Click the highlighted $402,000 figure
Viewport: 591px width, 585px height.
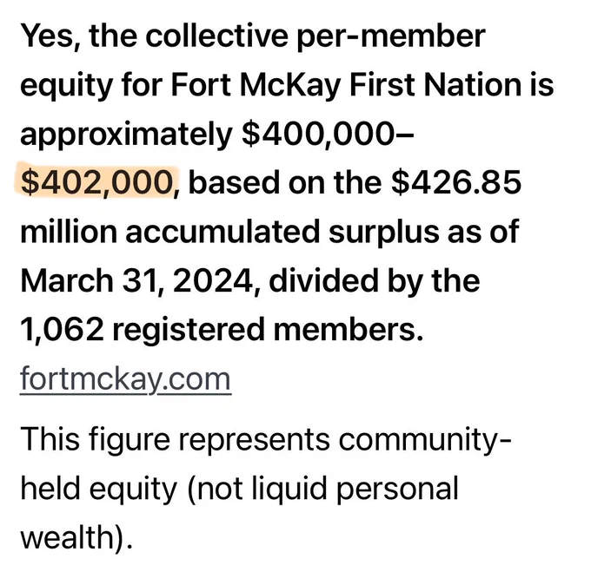coord(96,182)
